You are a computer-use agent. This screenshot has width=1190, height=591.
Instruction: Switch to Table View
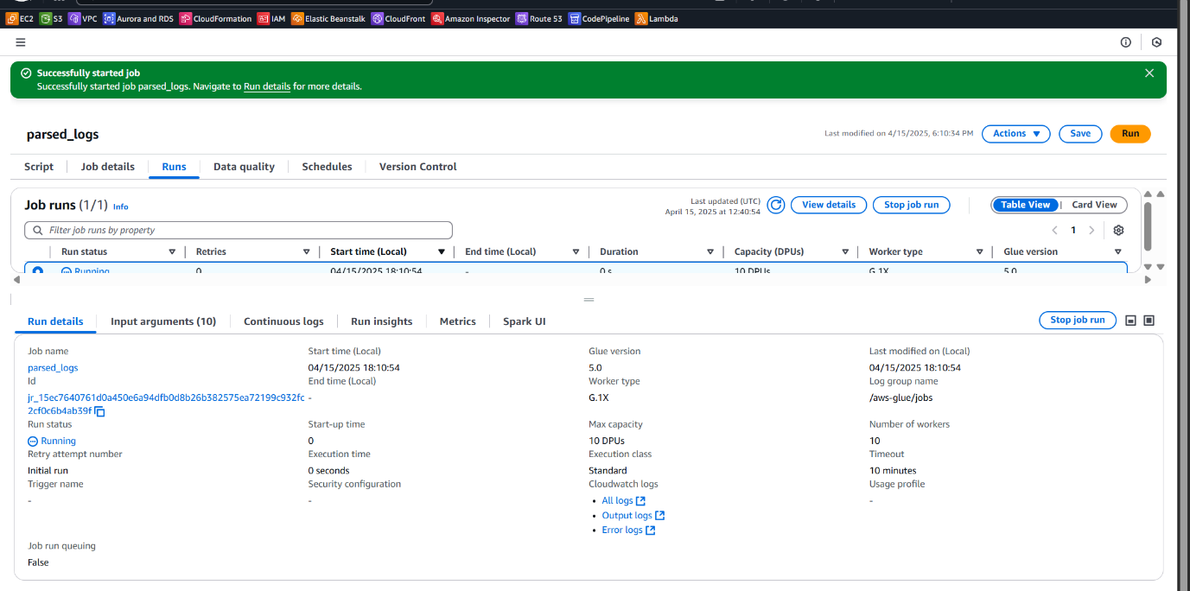pyautogui.click(x=1026, y=205)
